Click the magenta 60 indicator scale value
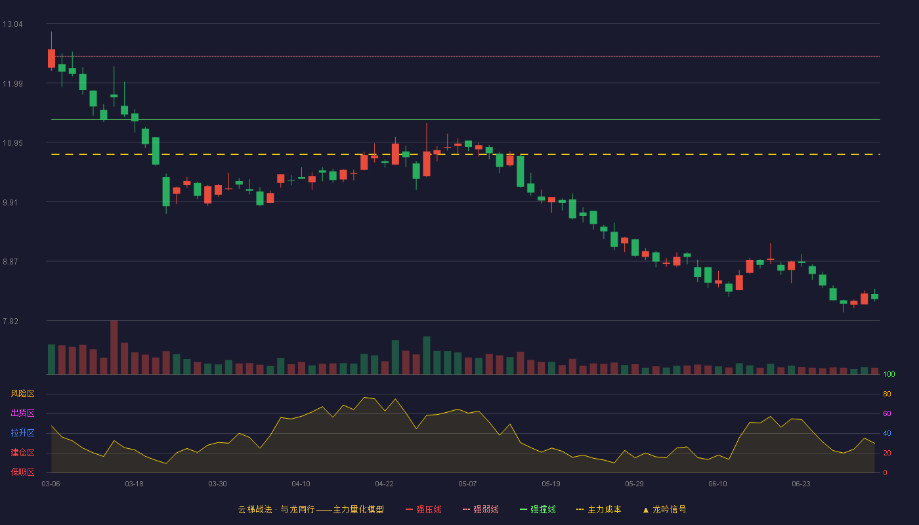The width and height of the screenshot is (919, 525). 887,413
